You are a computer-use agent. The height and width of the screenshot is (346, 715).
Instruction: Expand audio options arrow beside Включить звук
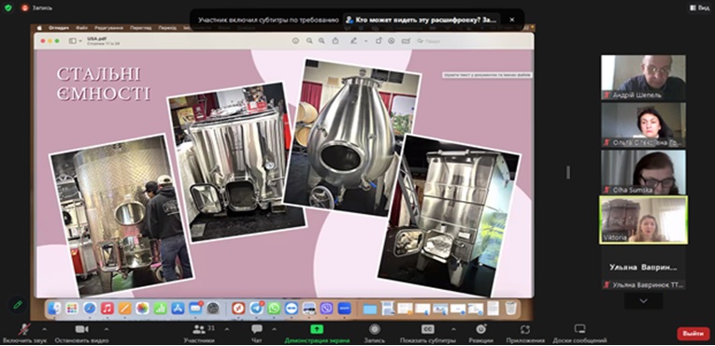pos(44,328)
